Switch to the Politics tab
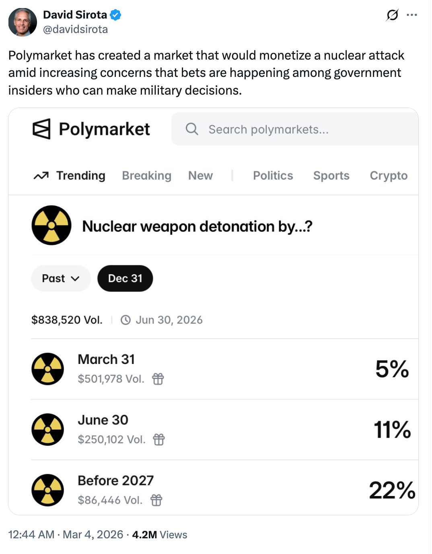432x554 pixels. [x=273, y=176]
